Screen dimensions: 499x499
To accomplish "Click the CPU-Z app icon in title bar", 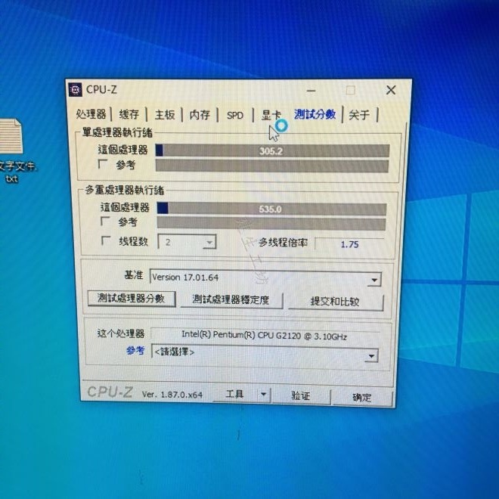I will tap(76, 90).
